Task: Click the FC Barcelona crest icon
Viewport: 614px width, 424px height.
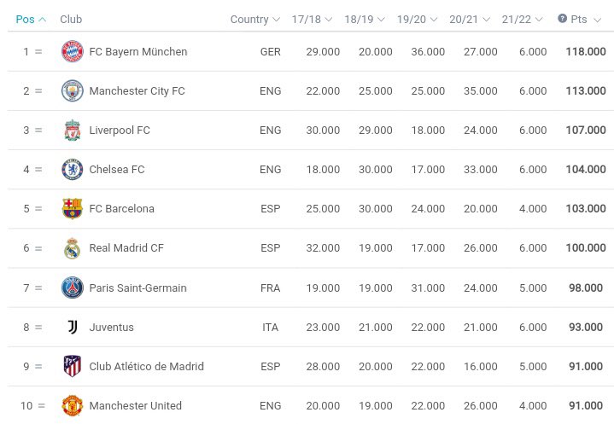Action: pos(73,208)
